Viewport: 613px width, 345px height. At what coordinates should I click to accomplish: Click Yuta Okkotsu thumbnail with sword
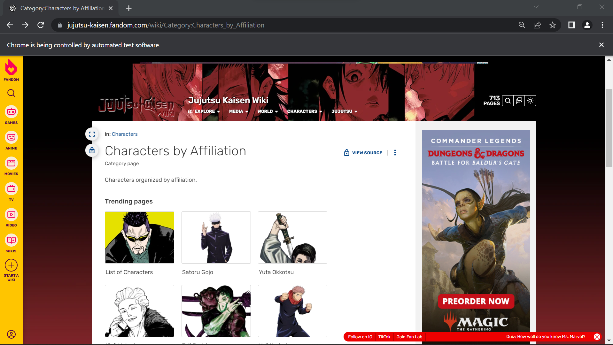point(292,237)
